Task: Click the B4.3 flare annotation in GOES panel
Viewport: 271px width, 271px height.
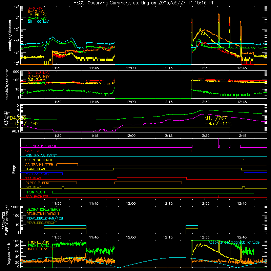Action: click(18, 118)
